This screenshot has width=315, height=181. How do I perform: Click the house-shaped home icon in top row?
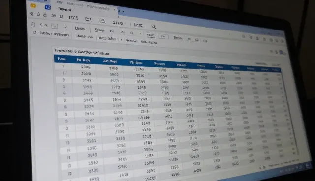[38, 14]
